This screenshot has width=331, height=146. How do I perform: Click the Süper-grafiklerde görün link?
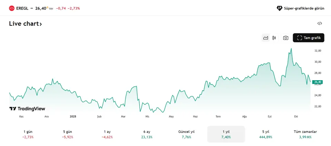(x=301, y=8)
